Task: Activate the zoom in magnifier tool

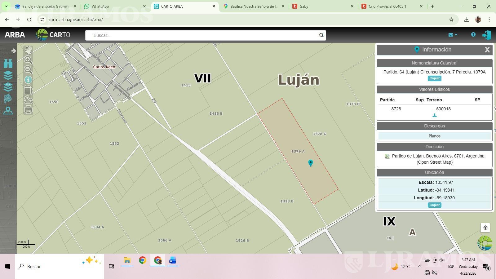Action: 28,60
